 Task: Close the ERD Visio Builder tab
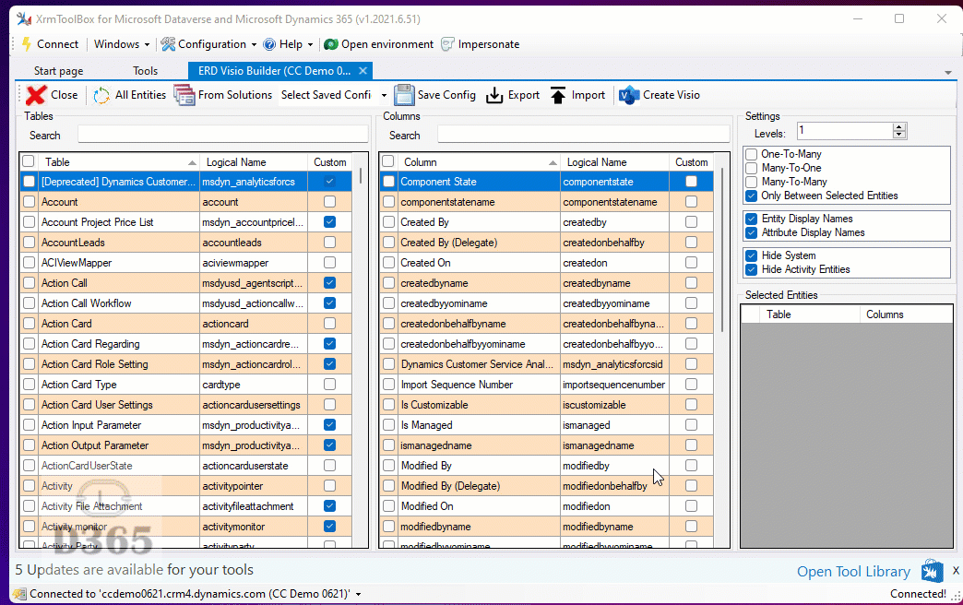(363, 71)
